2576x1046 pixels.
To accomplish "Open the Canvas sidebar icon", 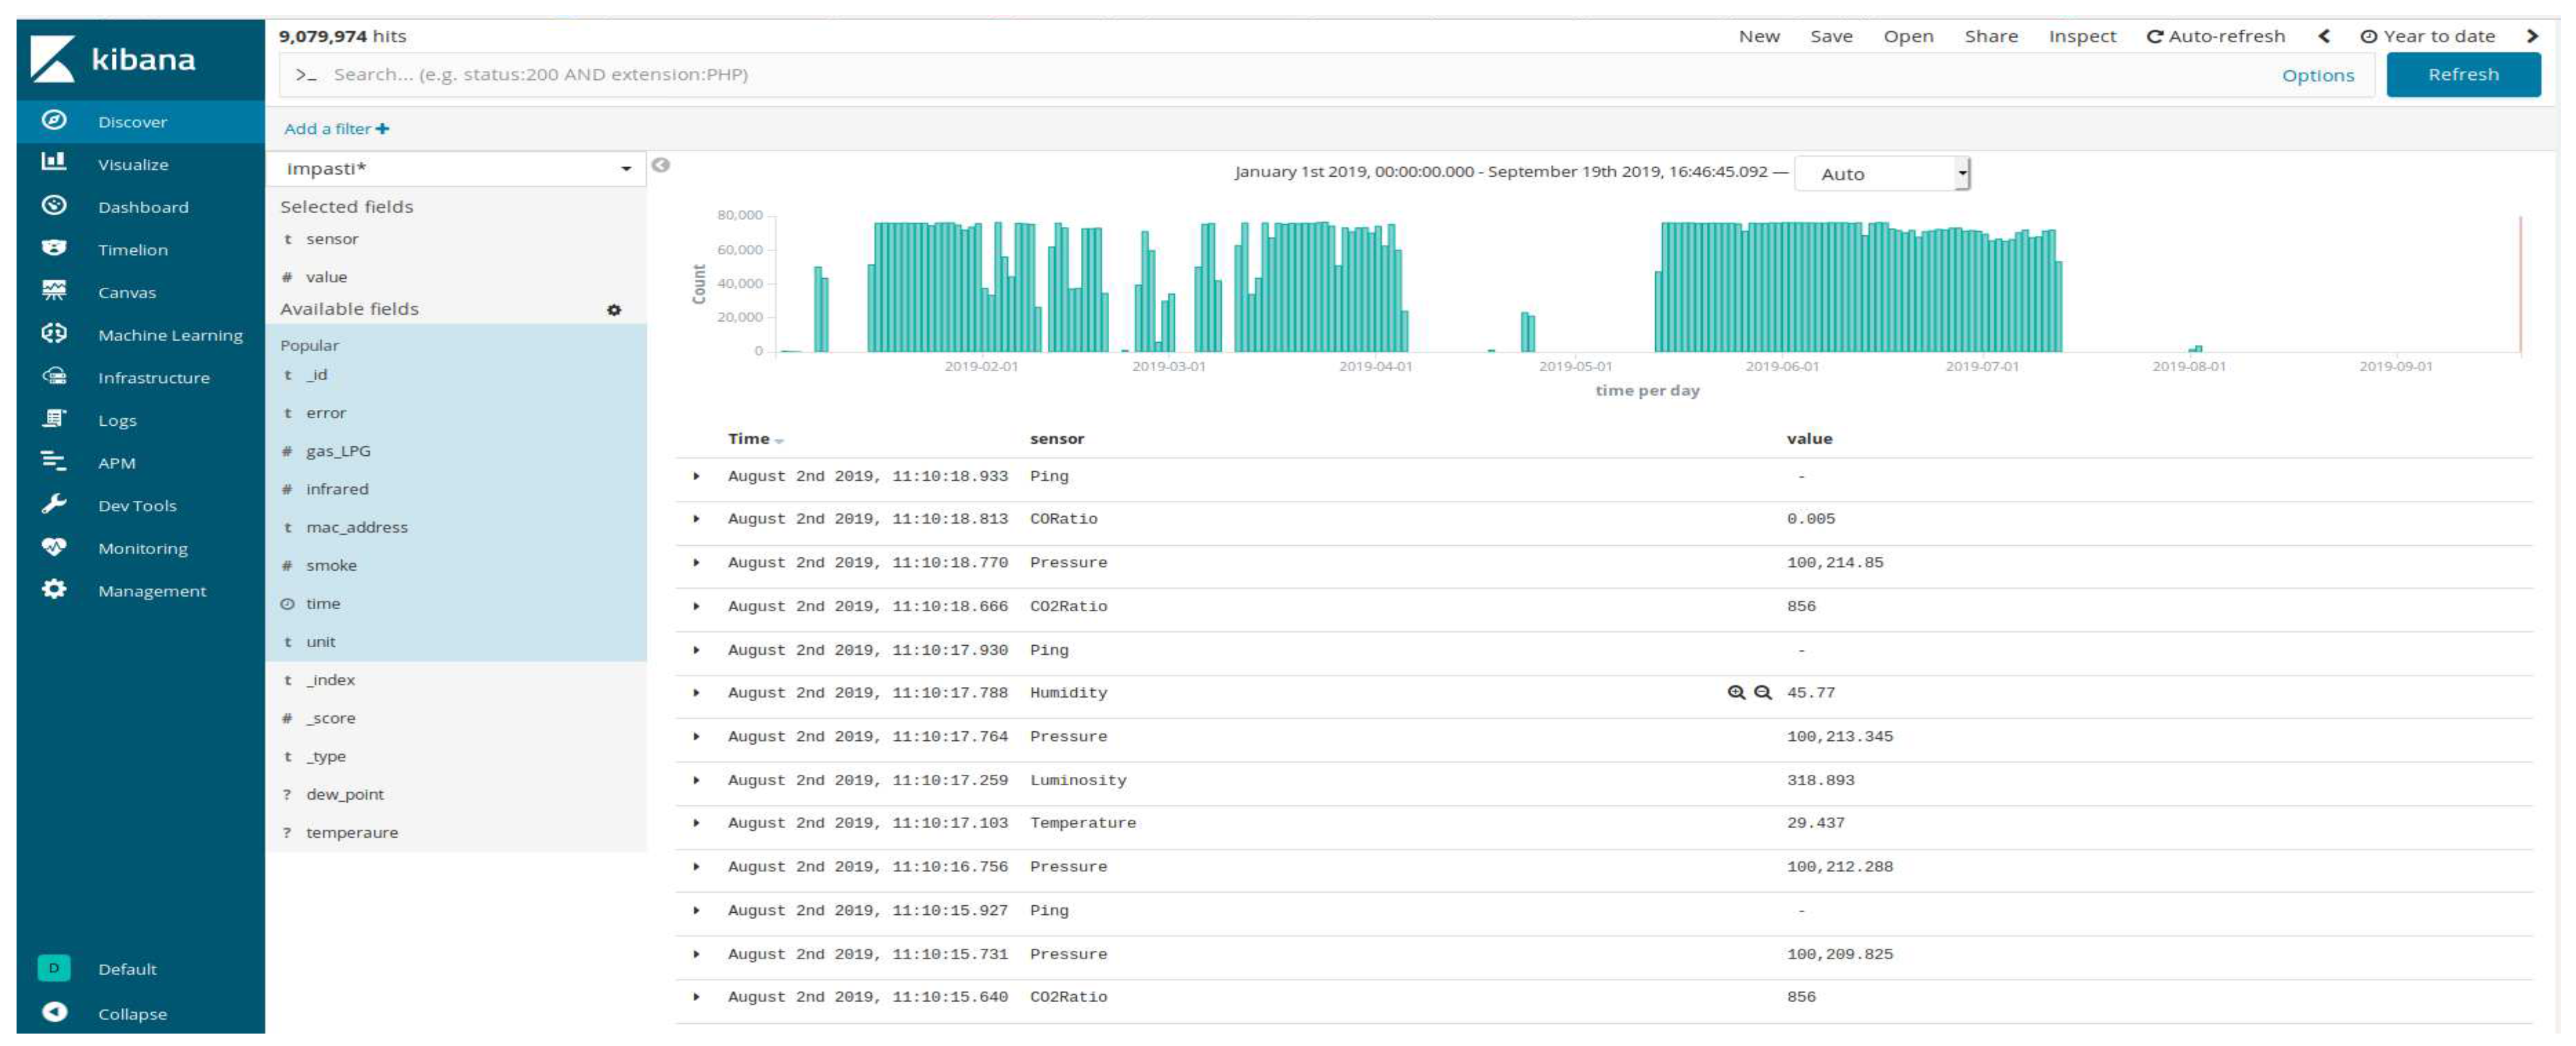I will pyautogui.click(x=54, y=291).
